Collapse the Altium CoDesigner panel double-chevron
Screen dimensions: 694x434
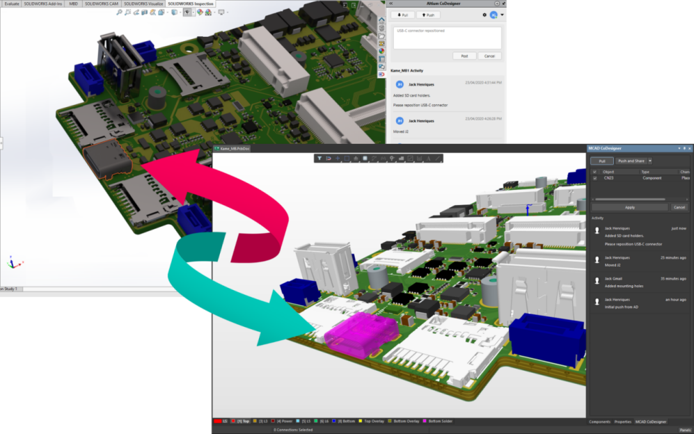pos(391,3)
